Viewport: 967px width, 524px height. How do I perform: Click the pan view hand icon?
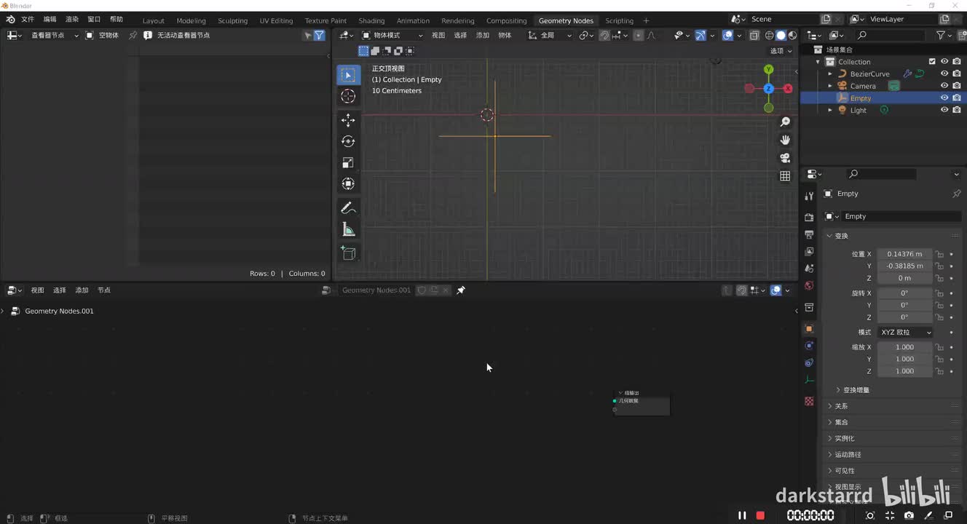click(x=785, y=140)
